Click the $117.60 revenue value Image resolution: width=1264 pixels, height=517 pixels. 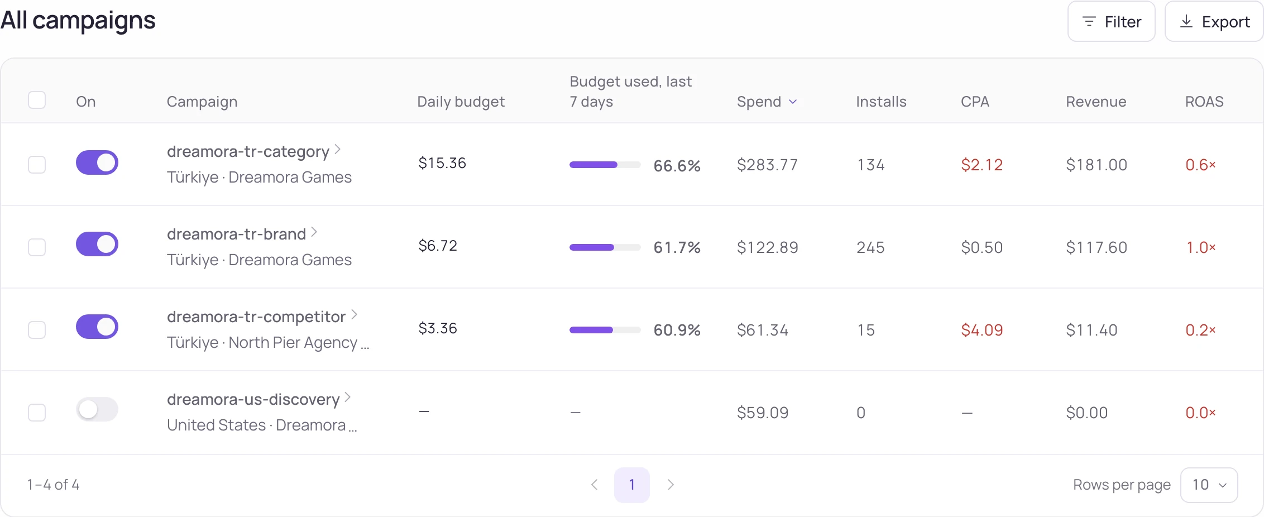[1097, 247]
